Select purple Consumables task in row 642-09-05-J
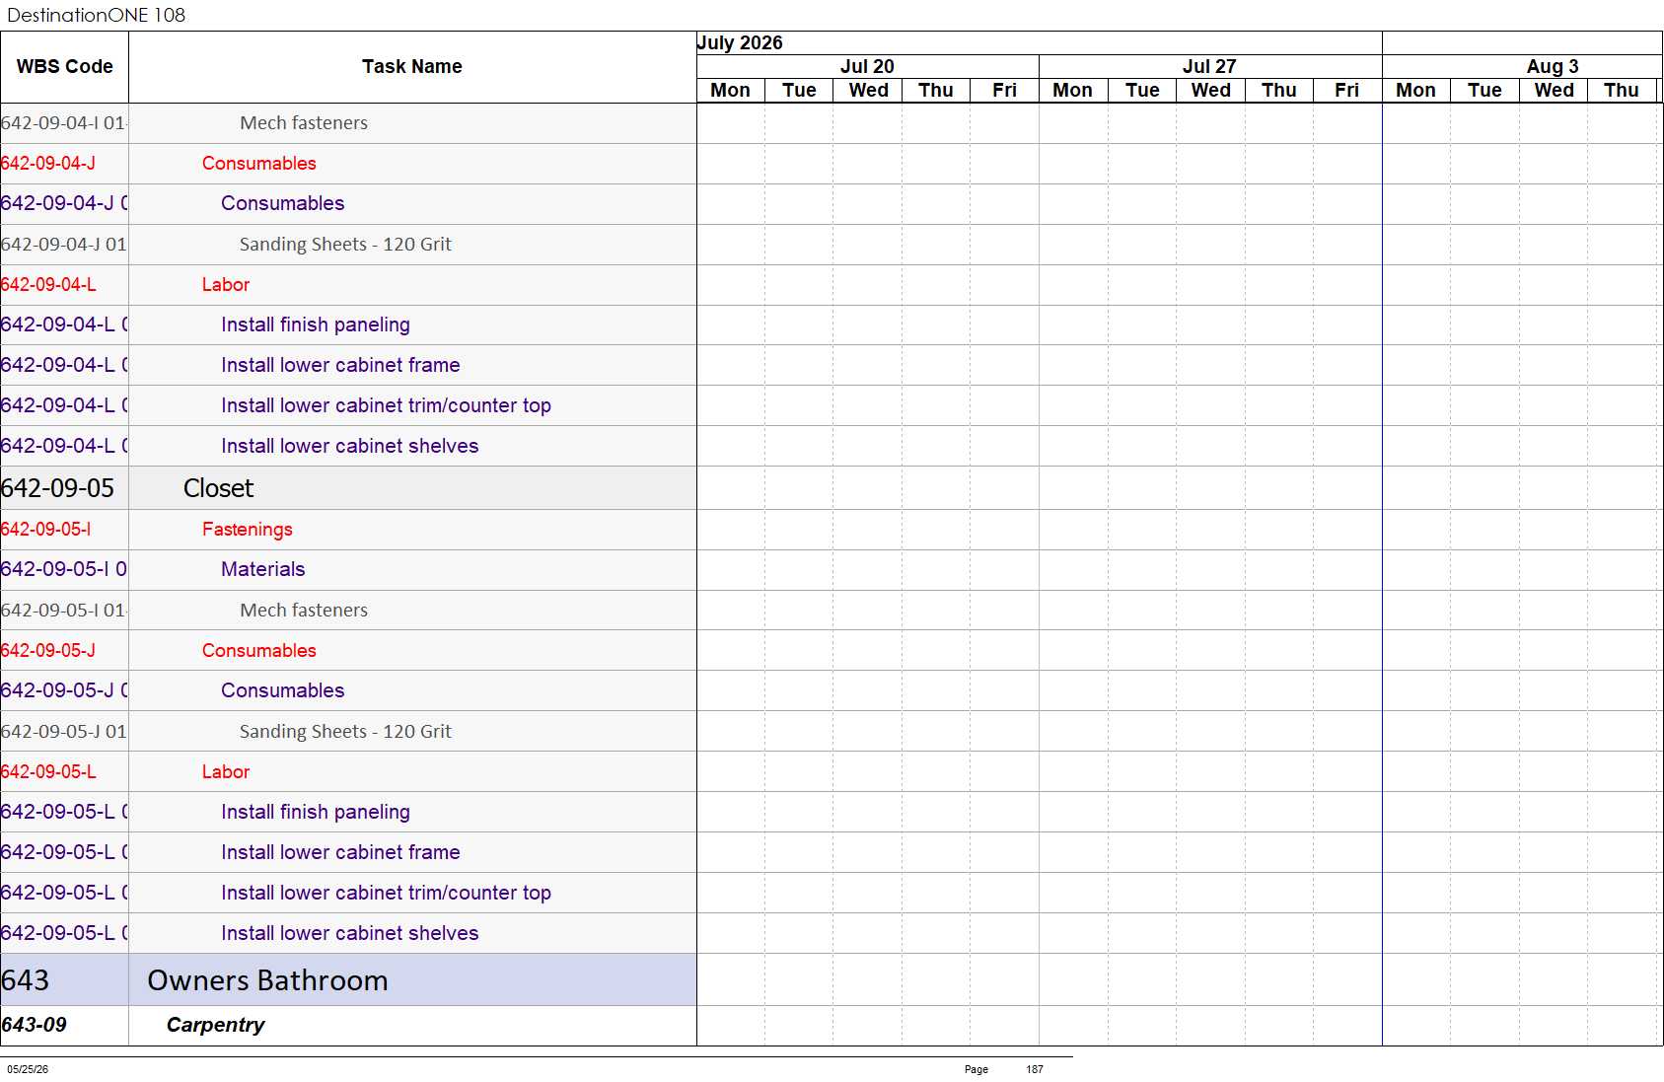Viewport: 1664px width, 1082px height. (282, 690)
